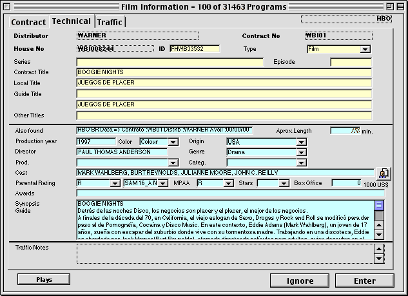
Task: Click the ID field FHWB33532
Action: point(195,48)
